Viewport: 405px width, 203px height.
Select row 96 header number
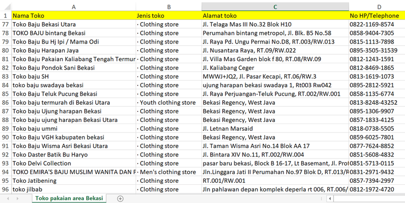6,189
